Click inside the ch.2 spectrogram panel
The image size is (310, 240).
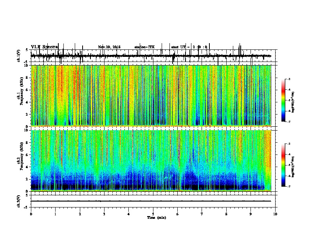tap(151, 161)
